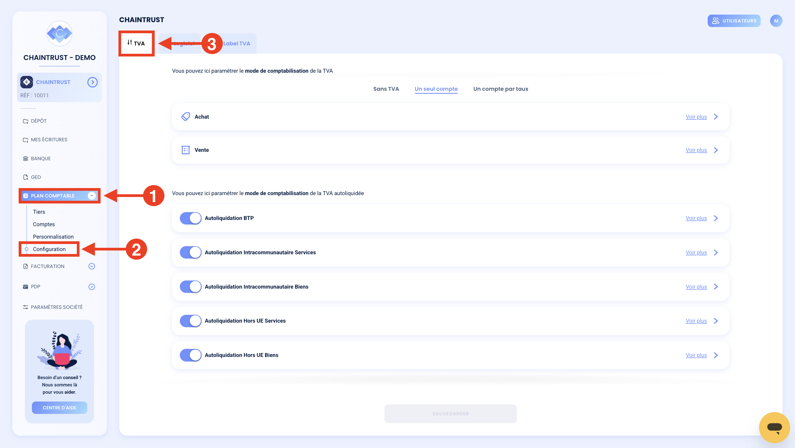Click the users icon in UTILISATEURS button
The width and height of the screenshot is (795, 448).
pos(716,21)
